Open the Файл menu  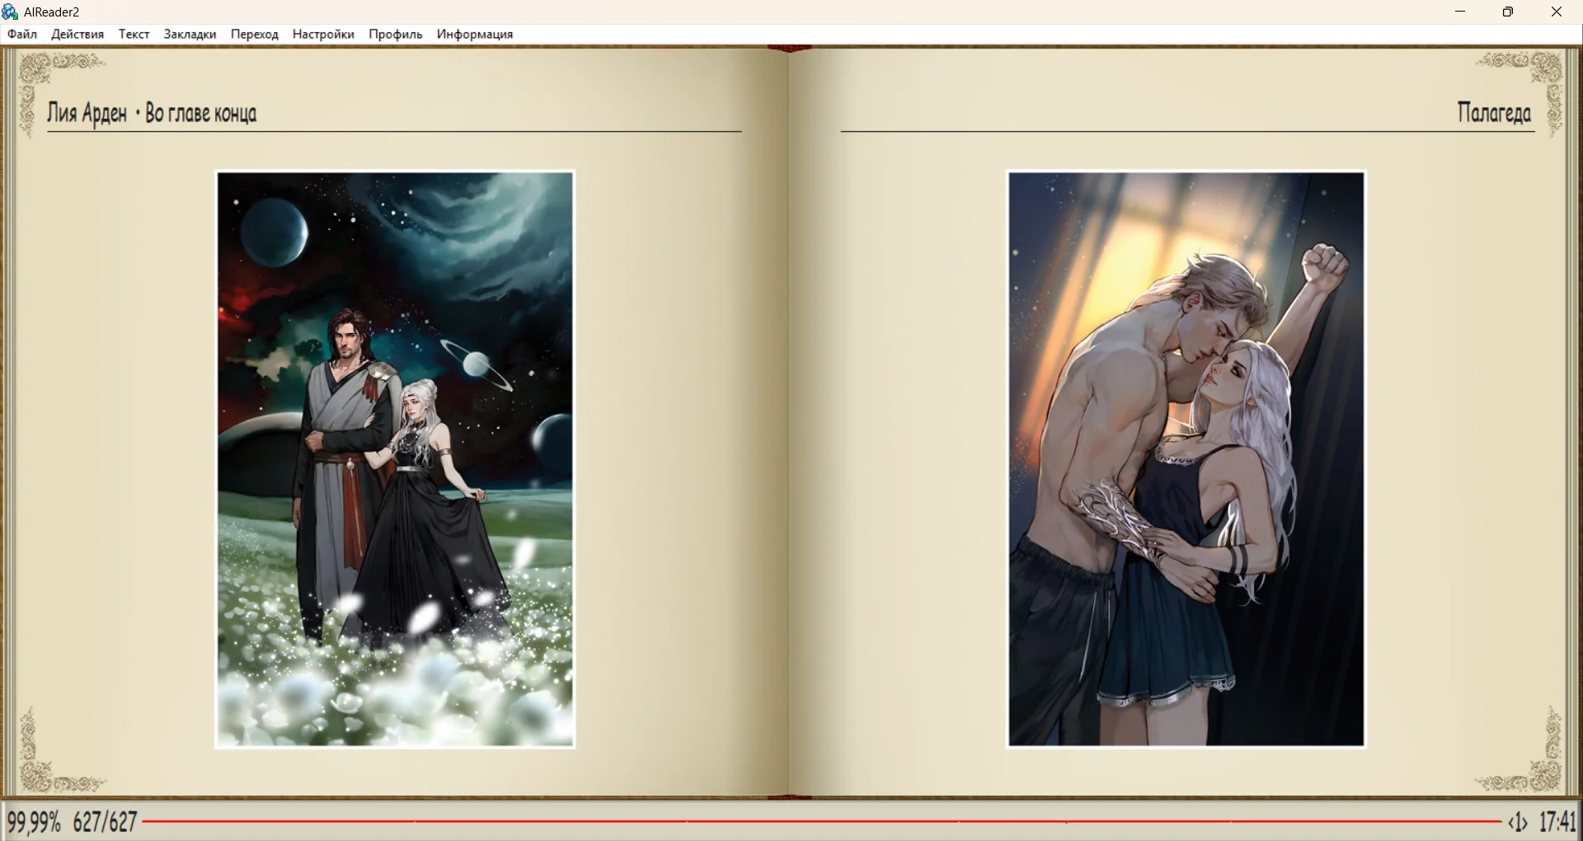click(x=22, y=34)
